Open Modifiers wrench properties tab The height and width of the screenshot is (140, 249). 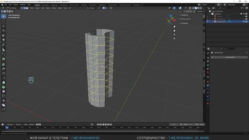(x=208, y=86)
